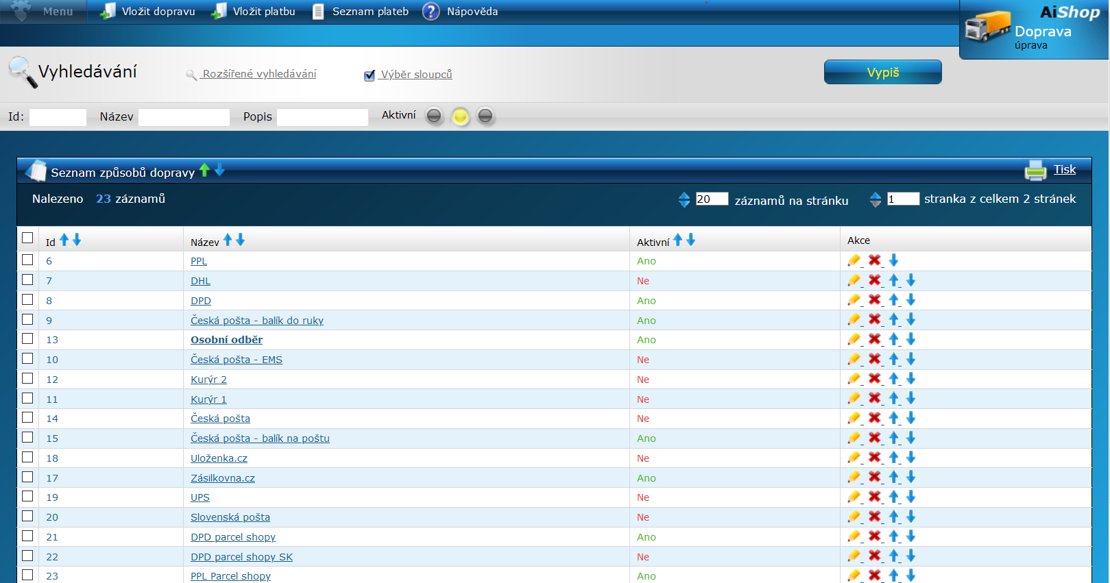Click the printer icon next to Tisk
The image size is (1110, 583).
click(x=1035, y=170)
